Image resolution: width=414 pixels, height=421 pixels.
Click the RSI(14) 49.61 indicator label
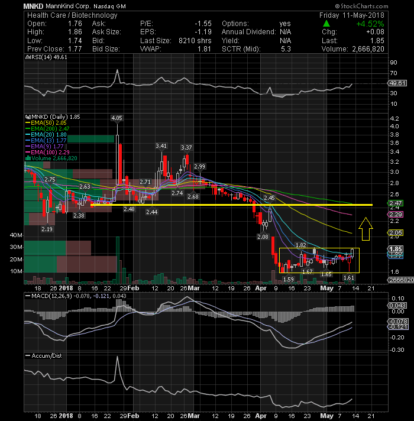click(49, 57)
